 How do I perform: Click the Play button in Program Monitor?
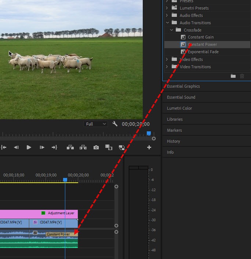29,147
